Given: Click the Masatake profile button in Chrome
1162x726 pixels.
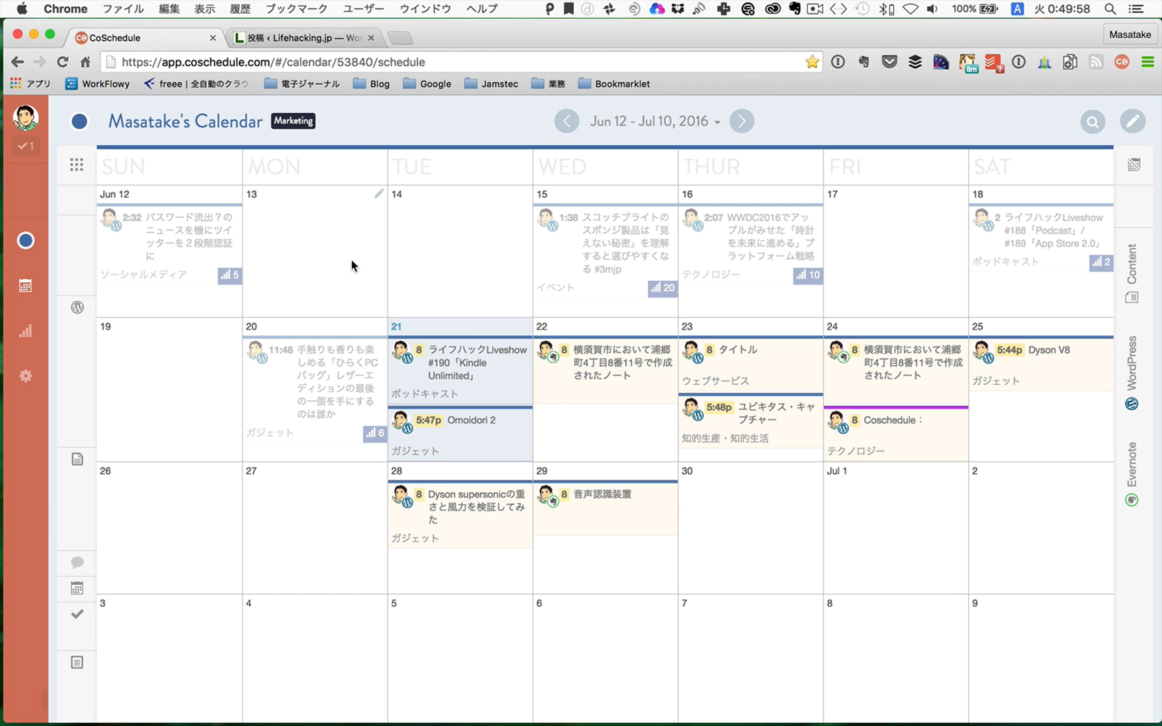Looking at the screenshot, I should click(x=1130, y=34).
